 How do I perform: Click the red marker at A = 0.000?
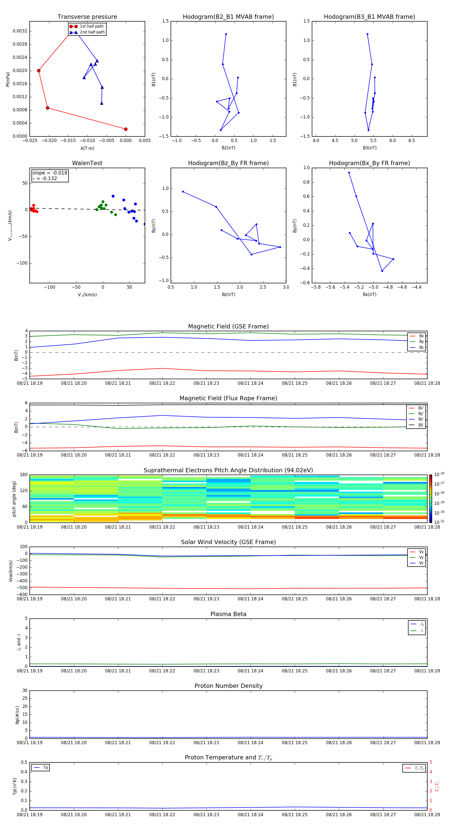click(x=126, y=129)
